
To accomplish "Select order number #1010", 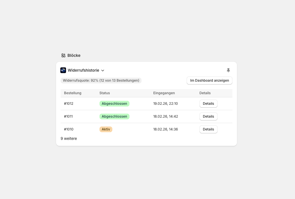I will coord(69,129).
